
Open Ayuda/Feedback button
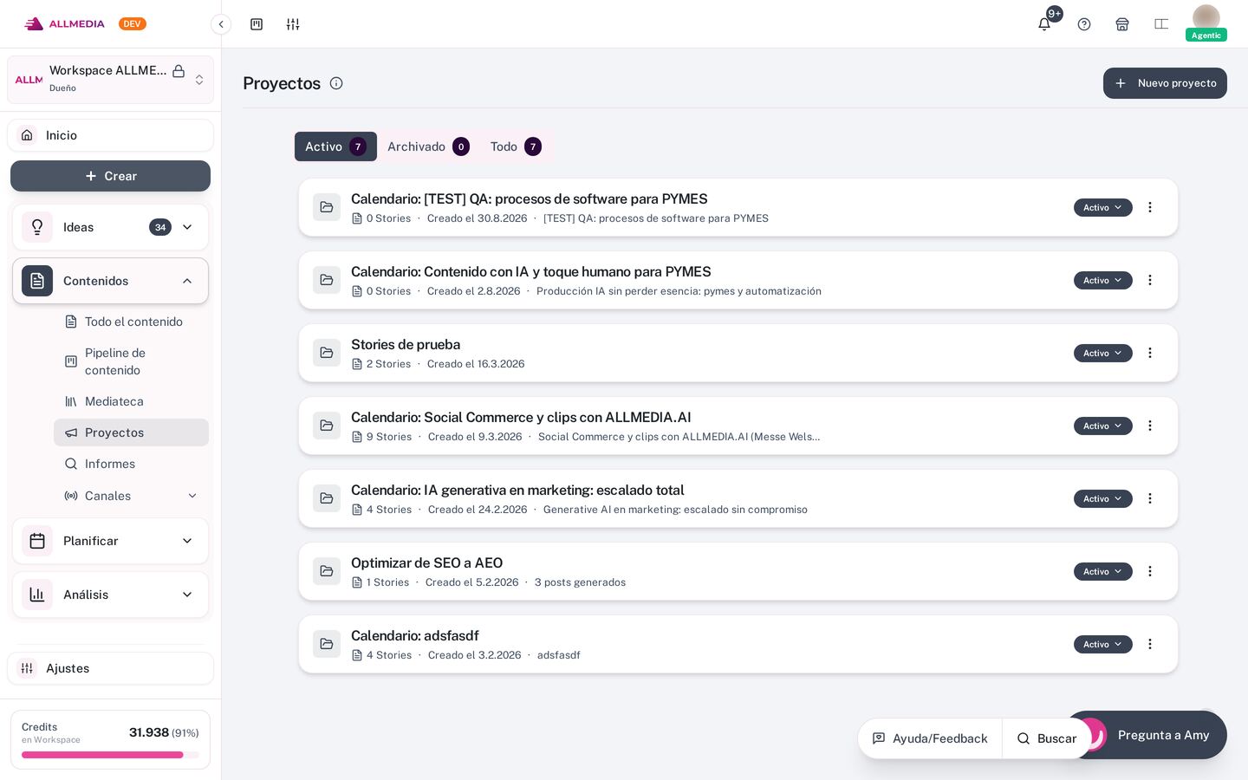coord(930,738)
